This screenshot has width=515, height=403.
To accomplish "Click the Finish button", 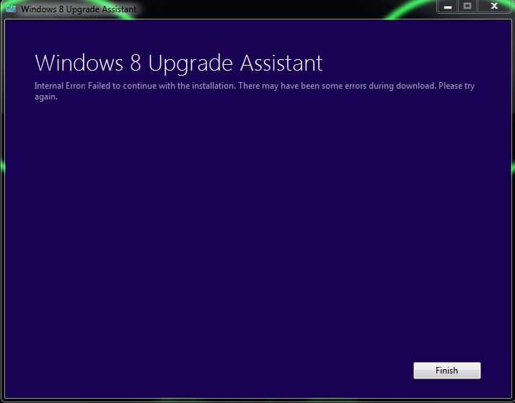I will click(446, 371).
